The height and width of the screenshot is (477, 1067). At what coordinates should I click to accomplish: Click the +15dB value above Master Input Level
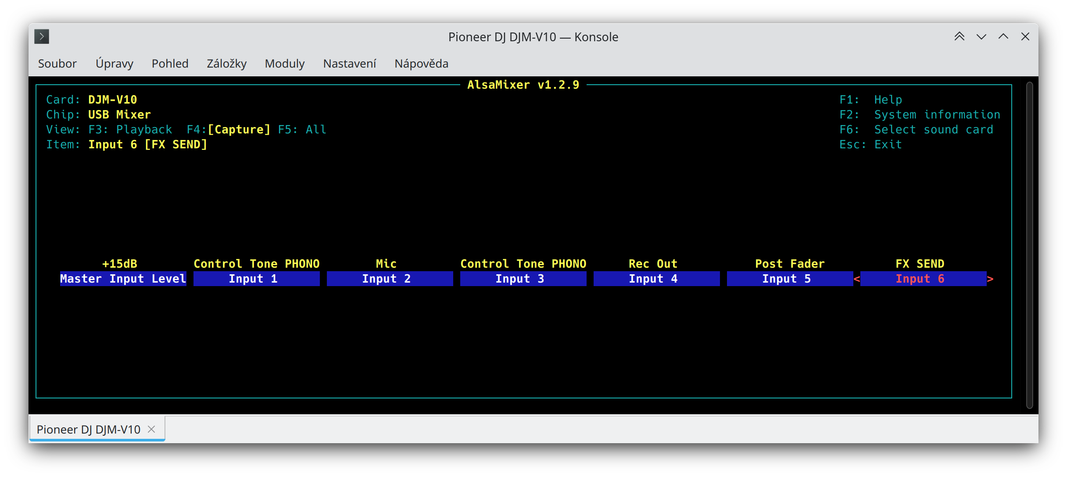coord(120,264)
